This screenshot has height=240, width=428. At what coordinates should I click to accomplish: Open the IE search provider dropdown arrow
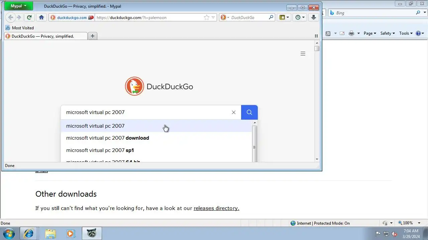424,13
